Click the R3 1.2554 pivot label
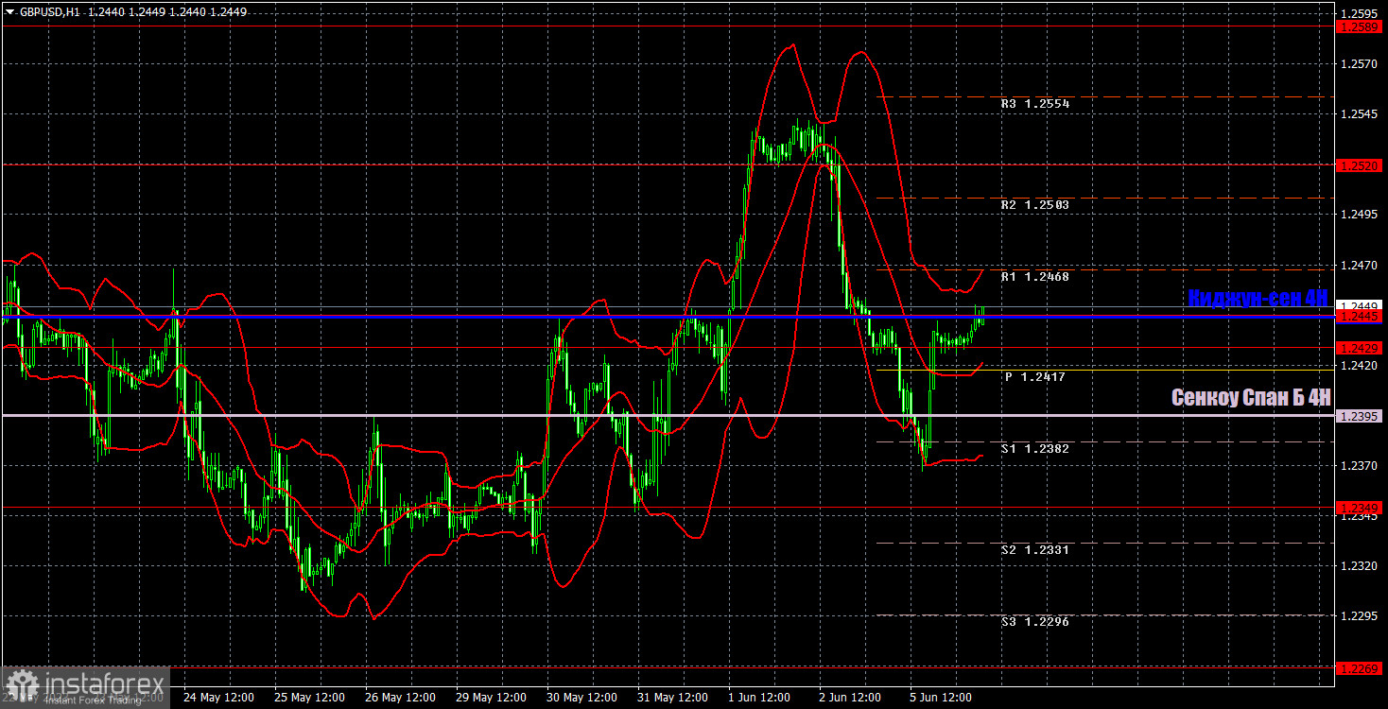1388x709 pixels. click(x=1035, y=104)
